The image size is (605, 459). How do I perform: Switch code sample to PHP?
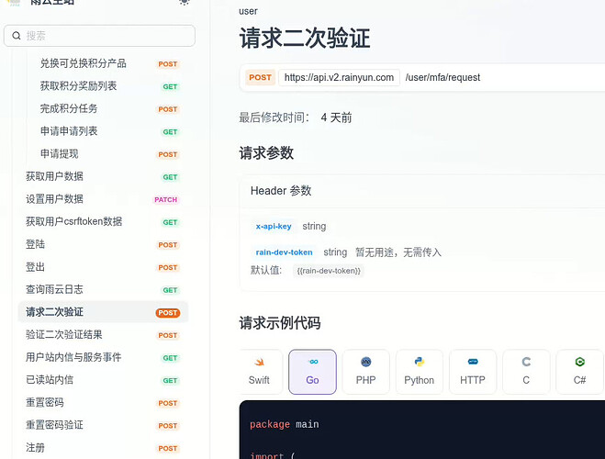pos(365,372)
